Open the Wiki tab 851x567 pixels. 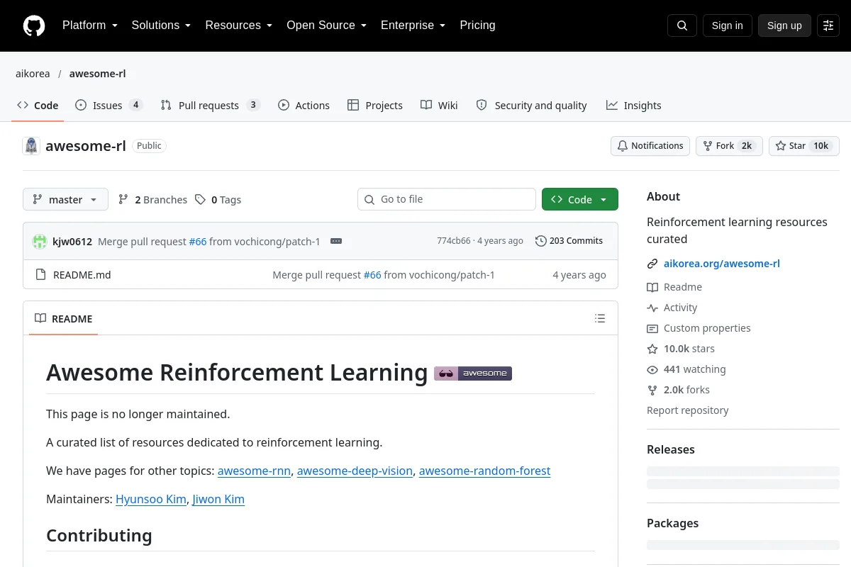coord(439,106)
